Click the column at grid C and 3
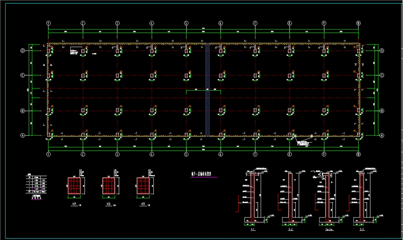The image size is (403, 240). pyautogui.click(x=117, y=75)
